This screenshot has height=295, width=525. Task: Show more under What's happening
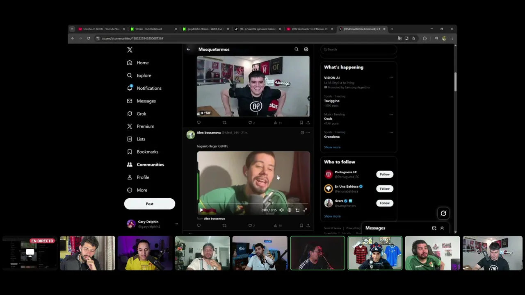click(332, 147)
